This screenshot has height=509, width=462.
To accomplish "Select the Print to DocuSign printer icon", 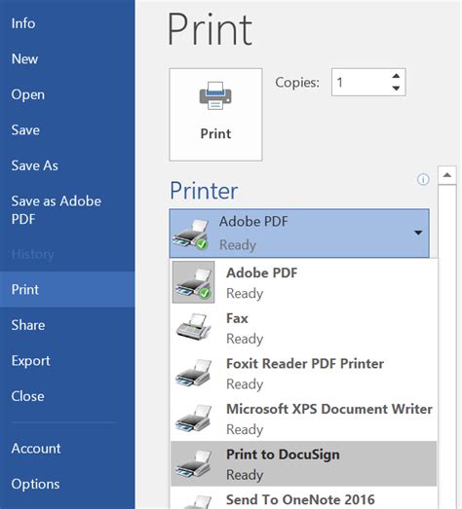I will [193, 463].
